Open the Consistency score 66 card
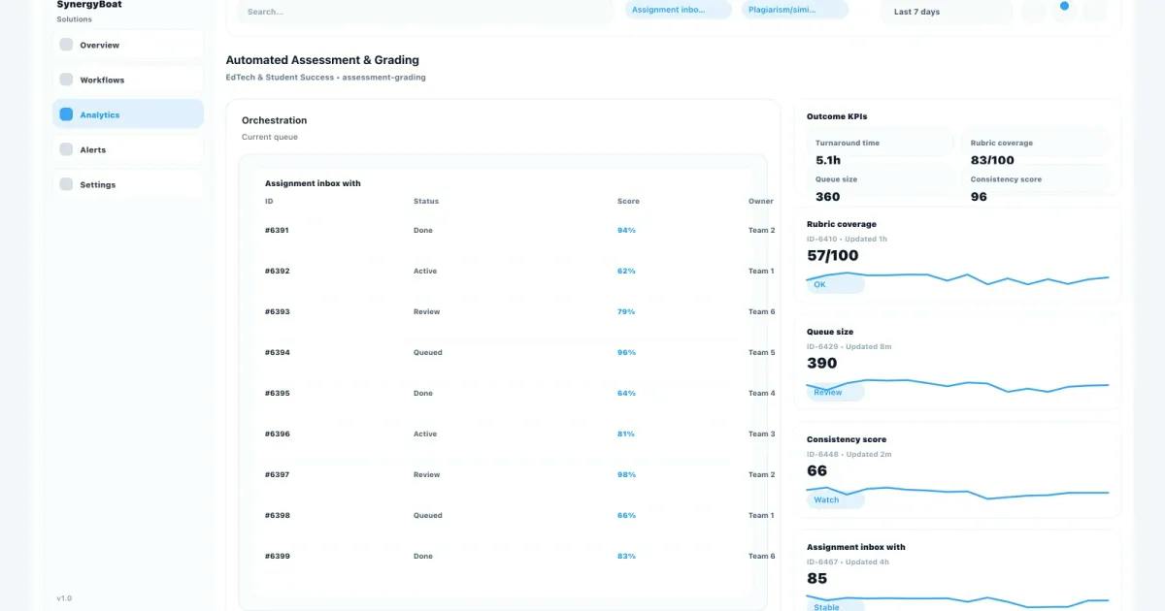1165x611 pixels. tap(957, 471)
